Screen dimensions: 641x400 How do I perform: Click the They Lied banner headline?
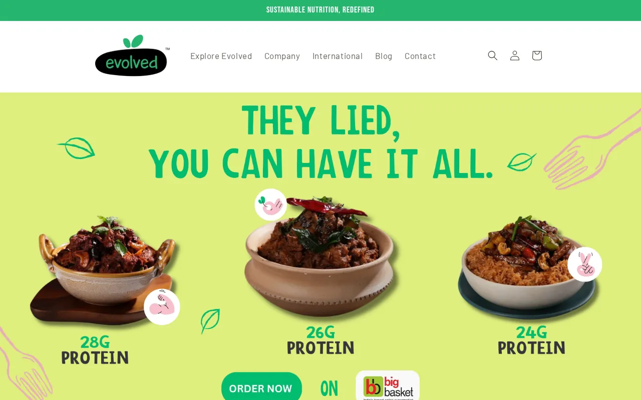pos(320,142)
